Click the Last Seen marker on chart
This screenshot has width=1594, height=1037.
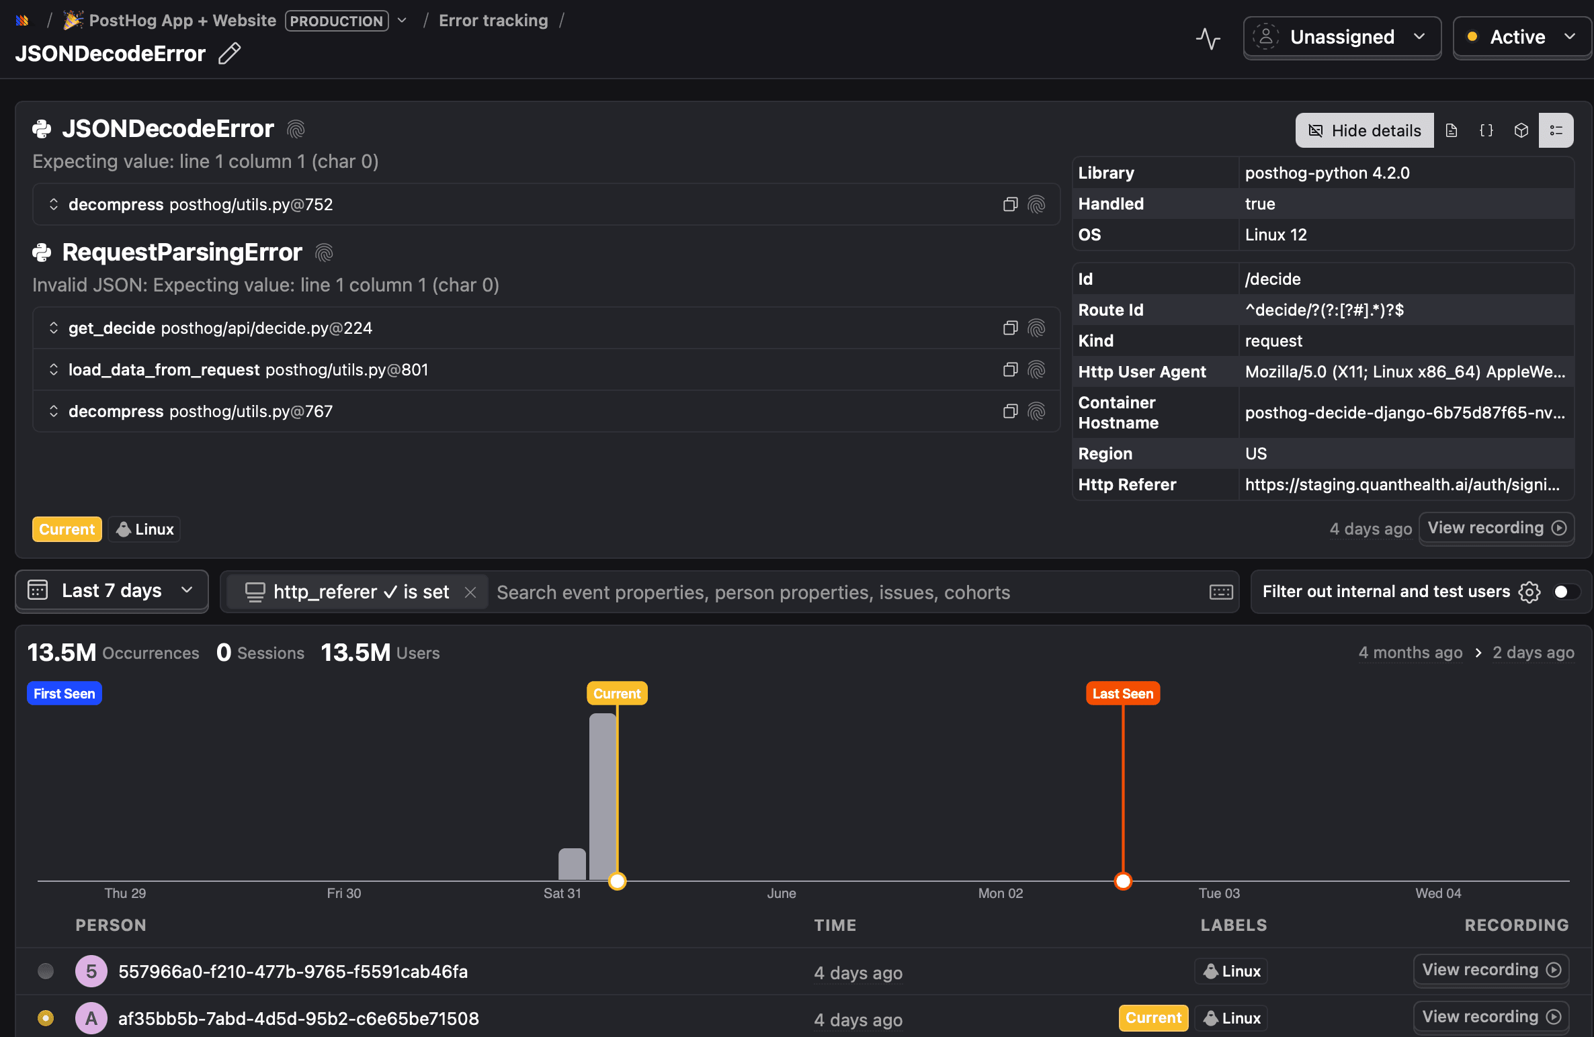[1123, 694]
